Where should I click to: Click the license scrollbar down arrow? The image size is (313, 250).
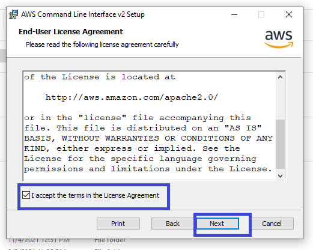[280, 176]
